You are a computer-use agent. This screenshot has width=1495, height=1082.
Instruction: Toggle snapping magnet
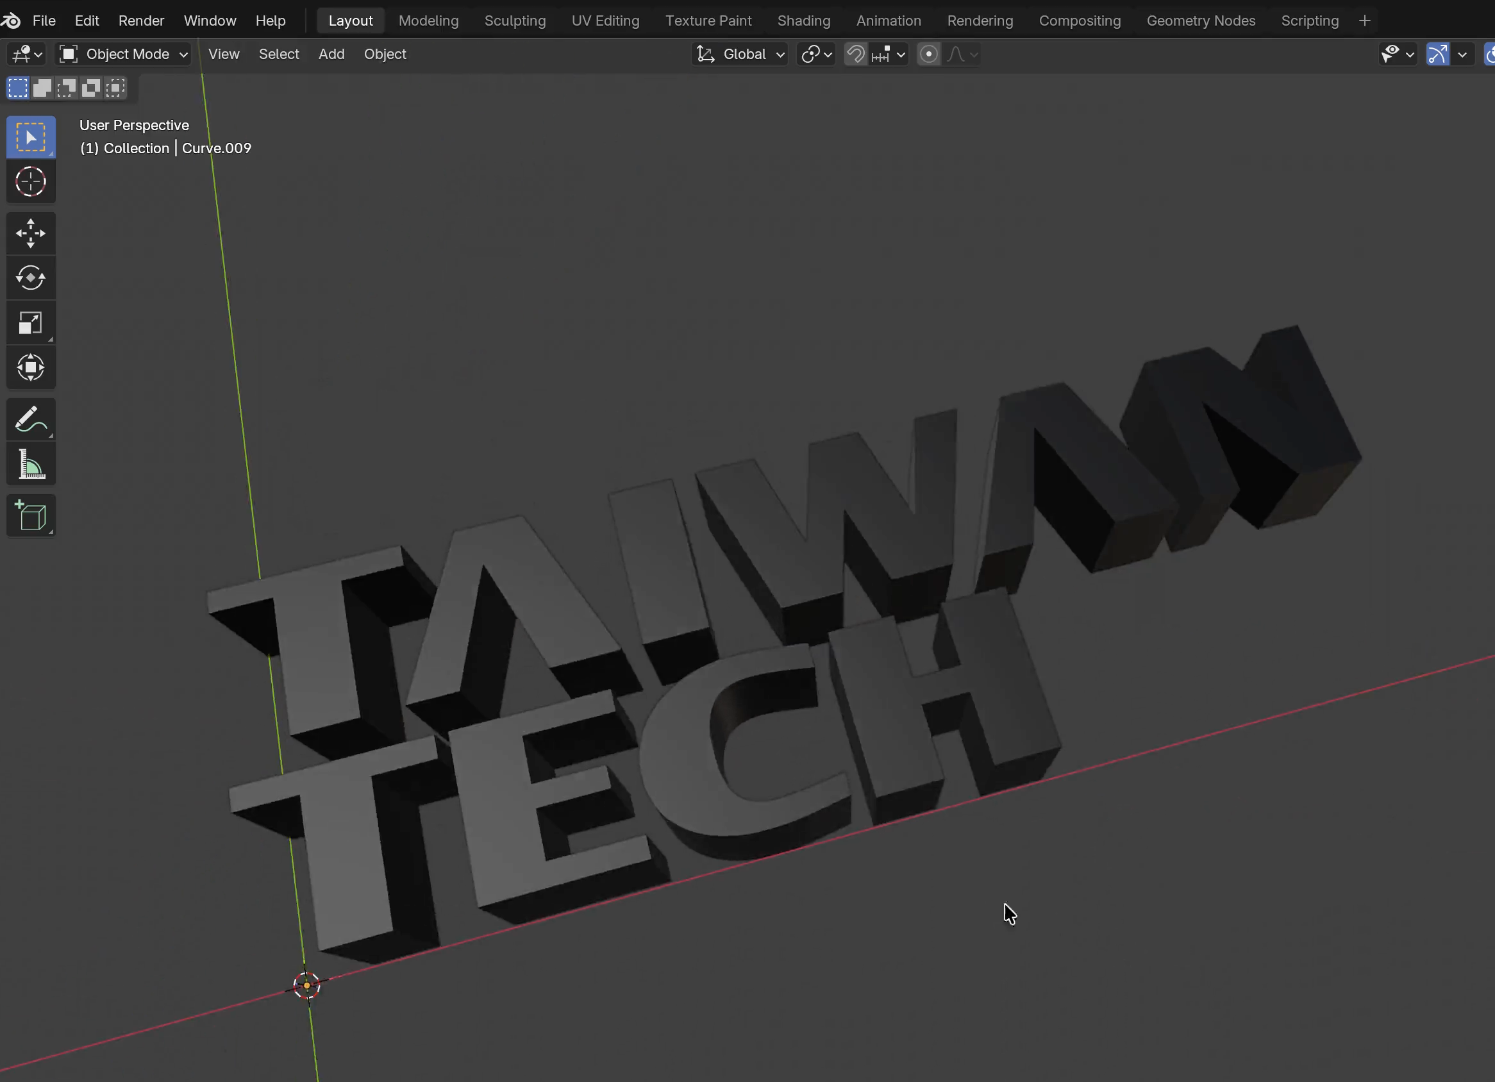coord(856,54)
